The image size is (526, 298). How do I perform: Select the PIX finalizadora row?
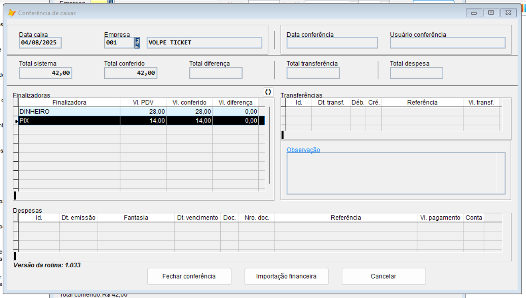[x=69, y=120]
